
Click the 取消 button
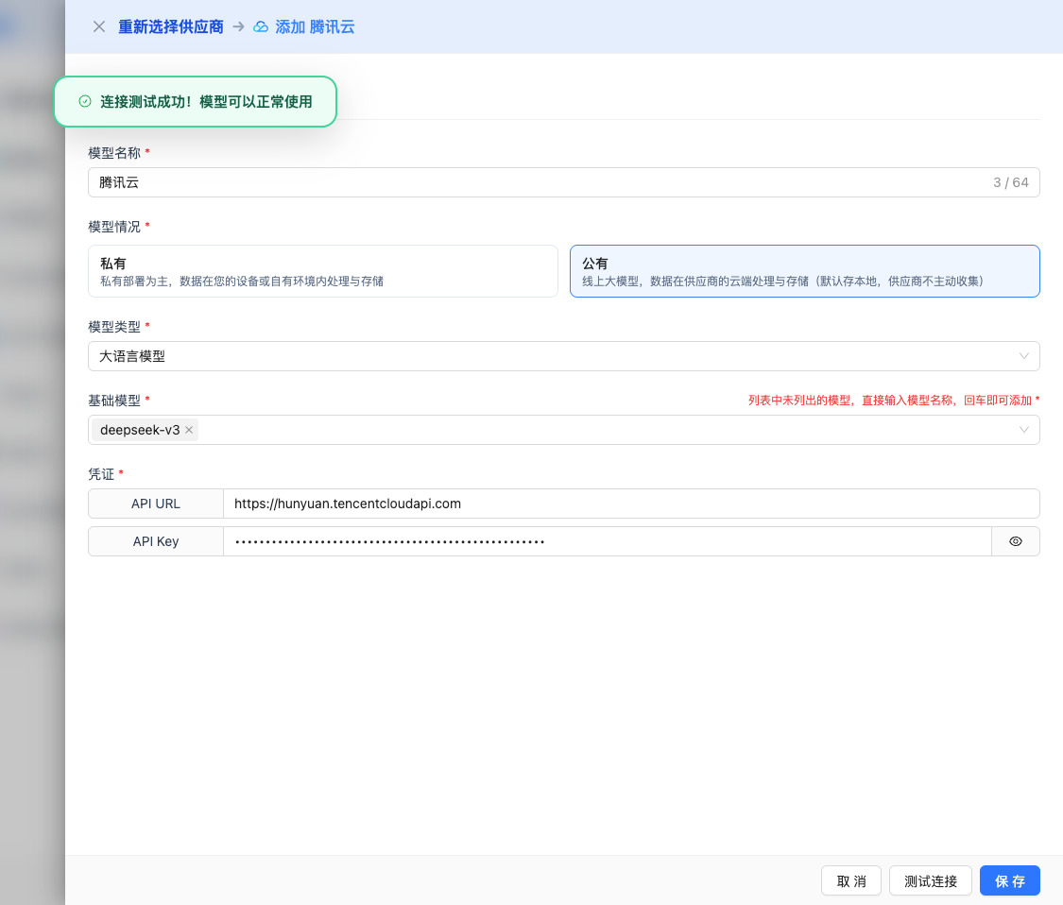pyautogui.click(x=851, y=880)
